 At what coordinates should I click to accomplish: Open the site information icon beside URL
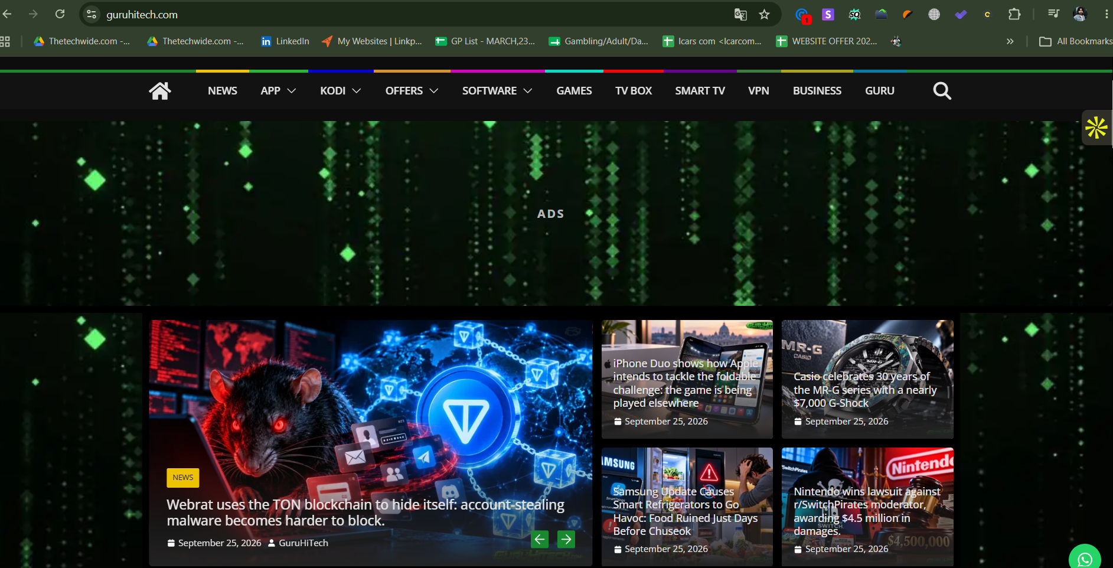(x=92, y=14)
